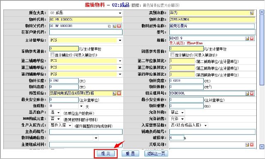Click the scrollbar down arrow

point(262,147)
